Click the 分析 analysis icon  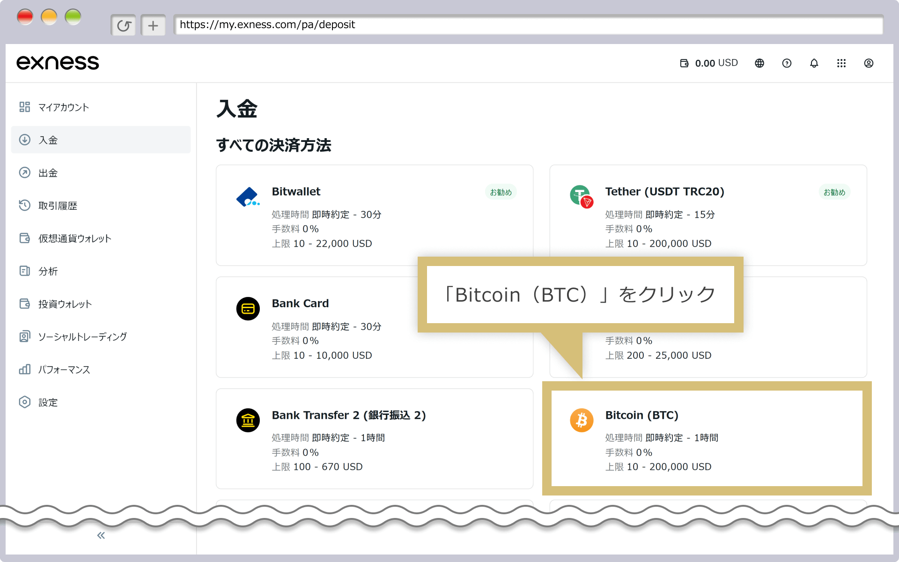pyautogui.click(x=25, y=271)
